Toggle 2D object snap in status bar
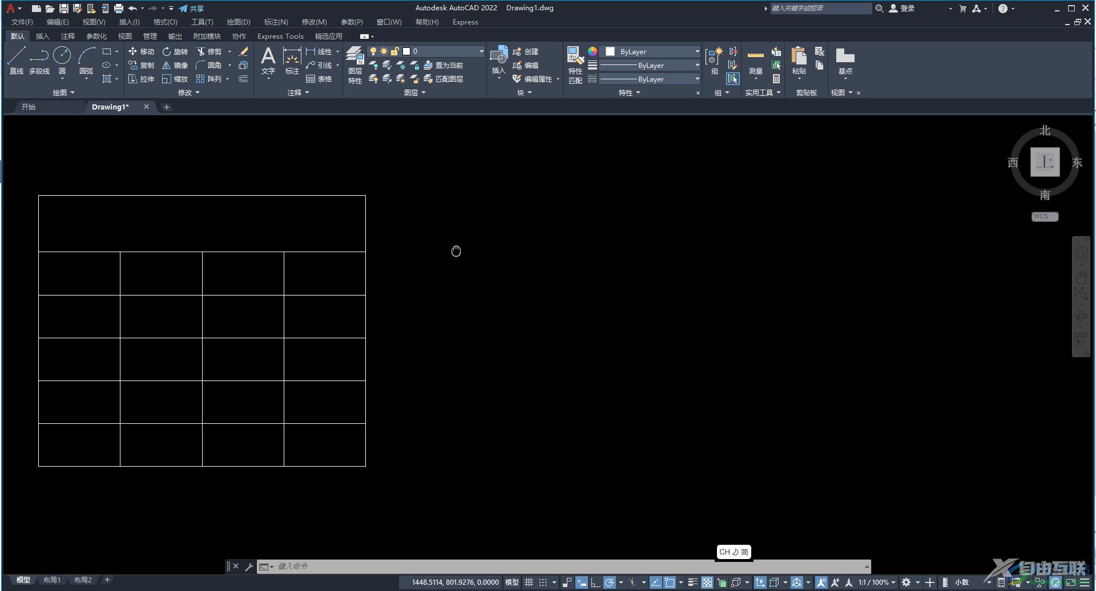1096x591 pixels. click(x=670, y=582)
